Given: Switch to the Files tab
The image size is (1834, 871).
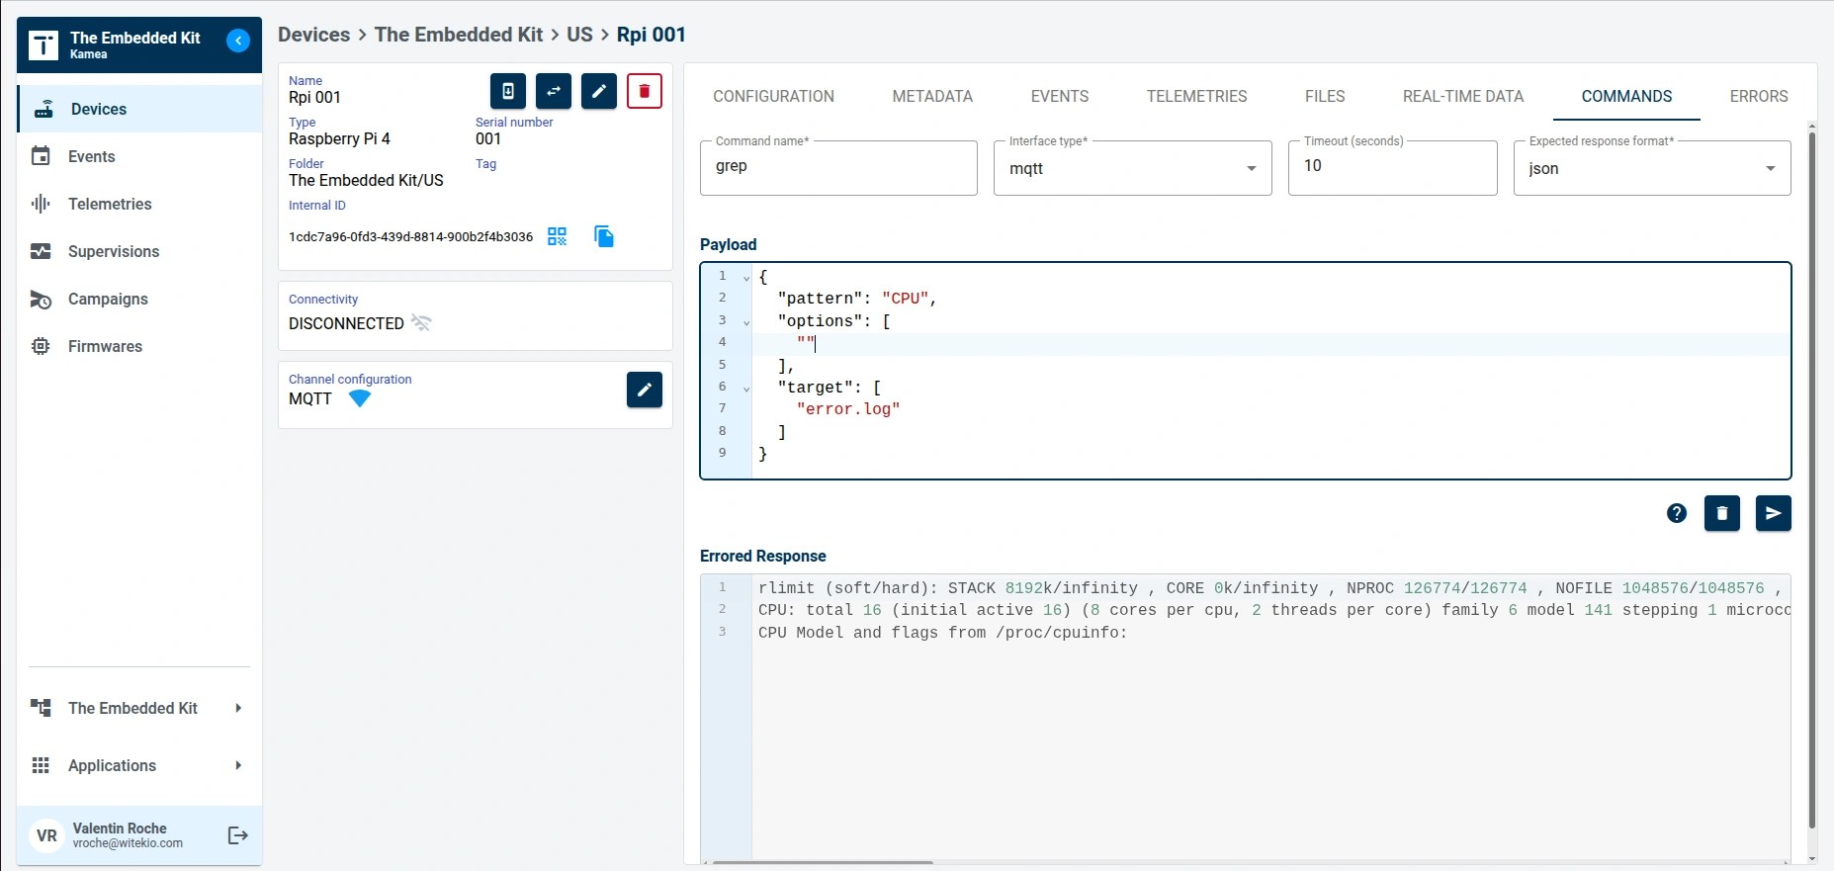Looking at the screenshot, I should click(x=1325, y=96).
